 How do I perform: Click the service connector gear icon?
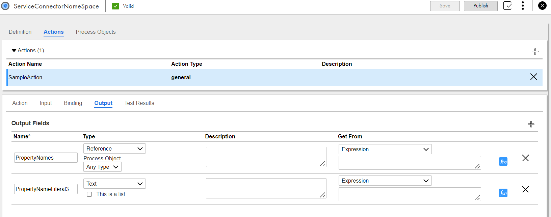5,6
